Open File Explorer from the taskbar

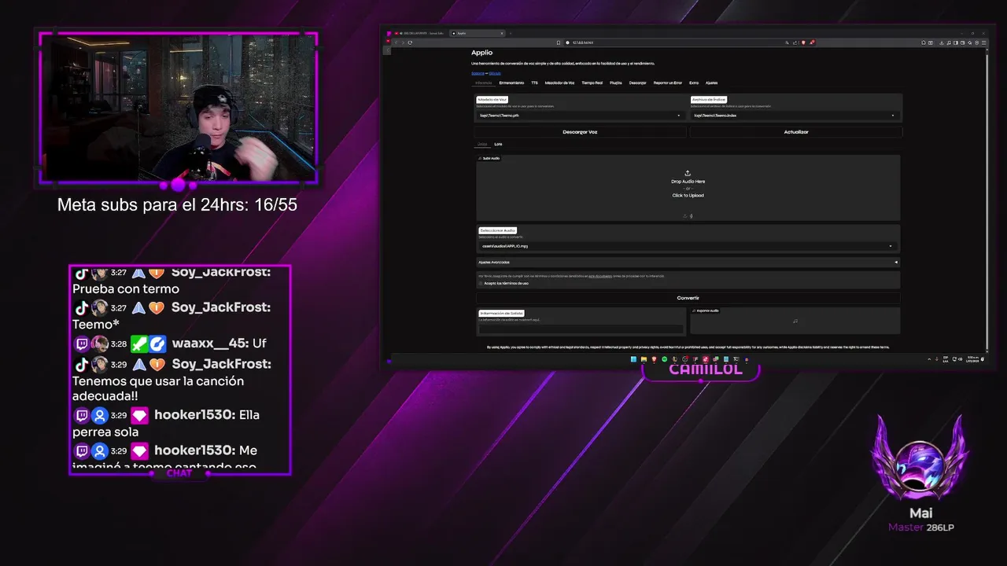(x=644, y=359)
